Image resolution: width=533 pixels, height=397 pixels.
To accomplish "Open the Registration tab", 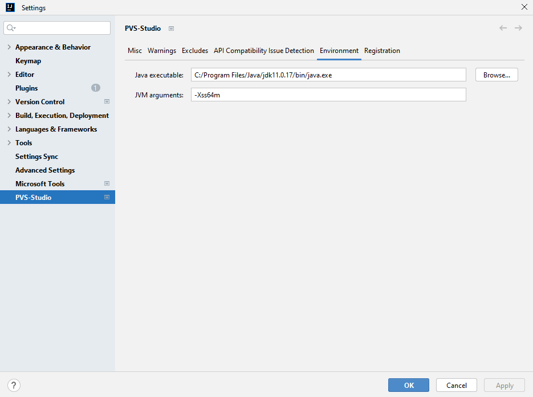I will 382,51.
